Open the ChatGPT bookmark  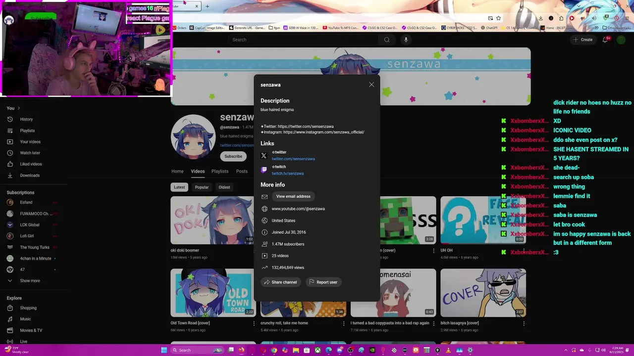pyautogui.click(x=489, y=28)
